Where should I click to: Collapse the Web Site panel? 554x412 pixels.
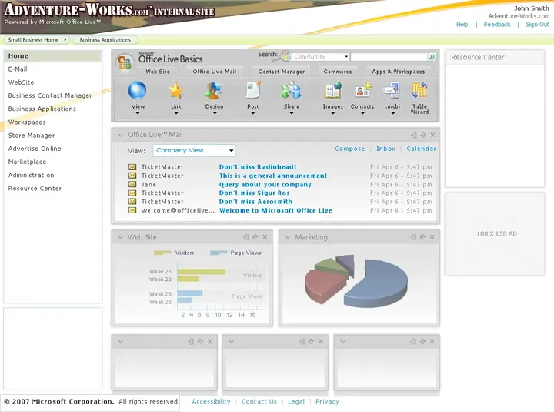121,237
